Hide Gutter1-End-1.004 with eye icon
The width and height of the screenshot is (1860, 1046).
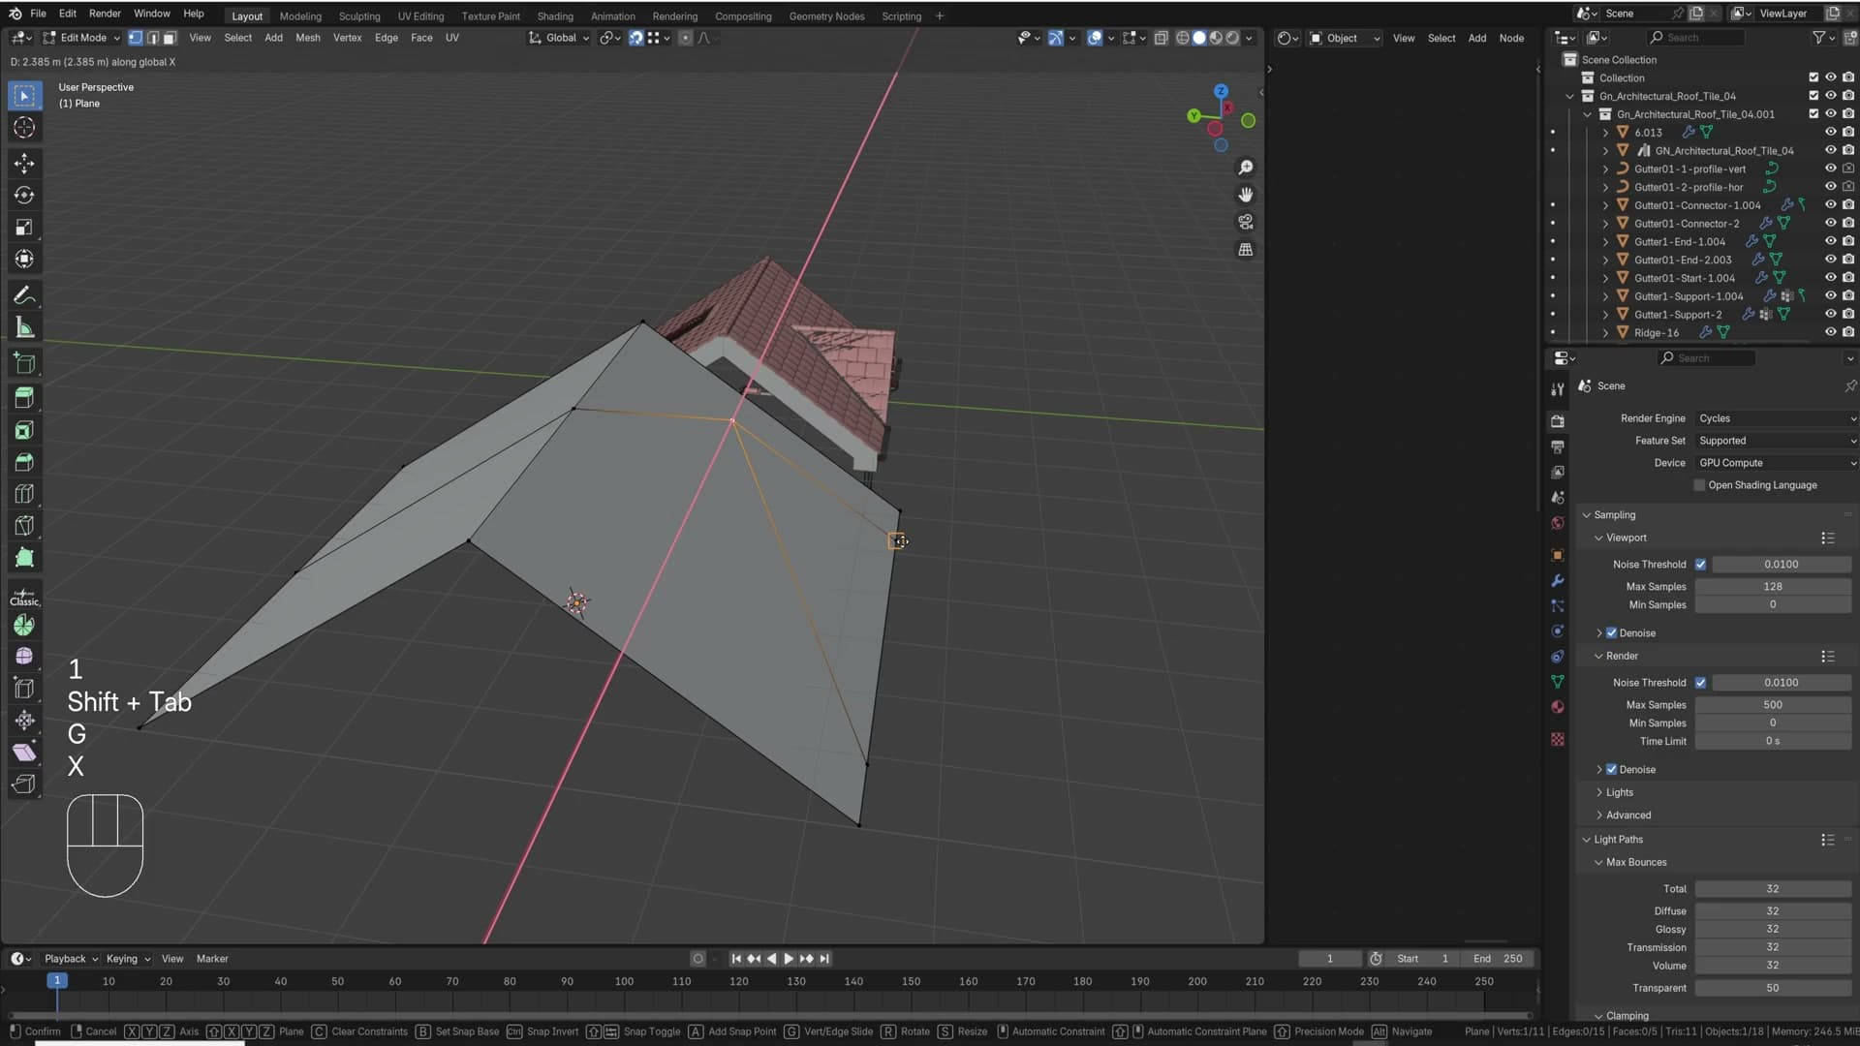1831,241
